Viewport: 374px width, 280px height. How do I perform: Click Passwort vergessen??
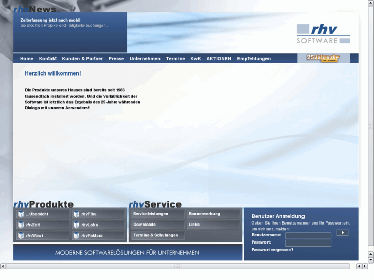272,250
